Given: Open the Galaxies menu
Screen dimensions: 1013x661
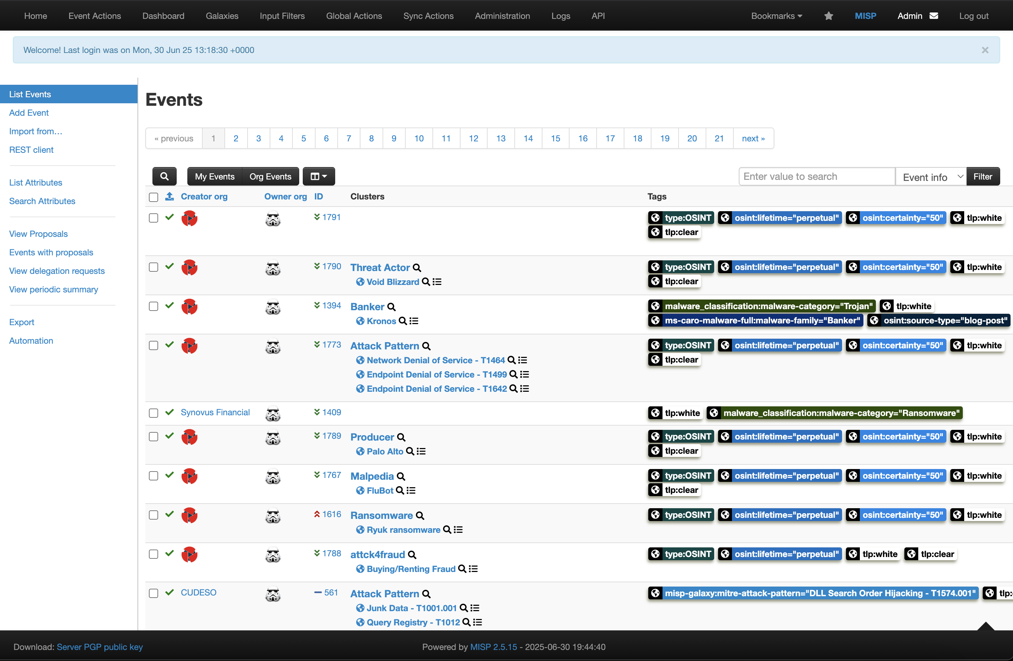Looking at the screenshot, I should pos(222,16).
